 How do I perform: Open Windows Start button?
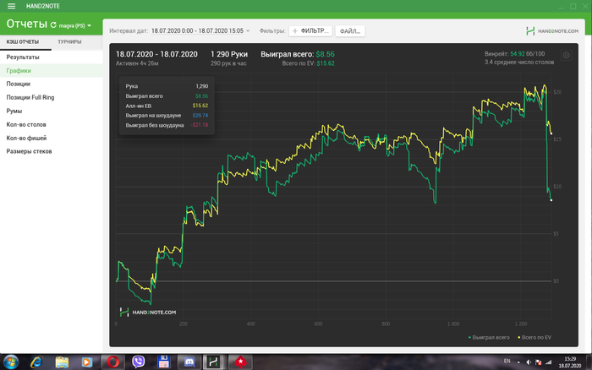coord(10,362)
